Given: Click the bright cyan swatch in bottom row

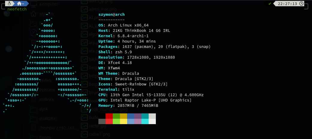Looking at the screenshot, I should 145,121.
